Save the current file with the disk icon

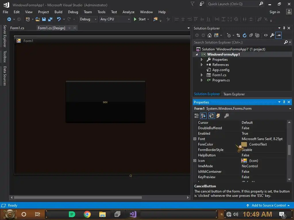[x=44, y=19]
